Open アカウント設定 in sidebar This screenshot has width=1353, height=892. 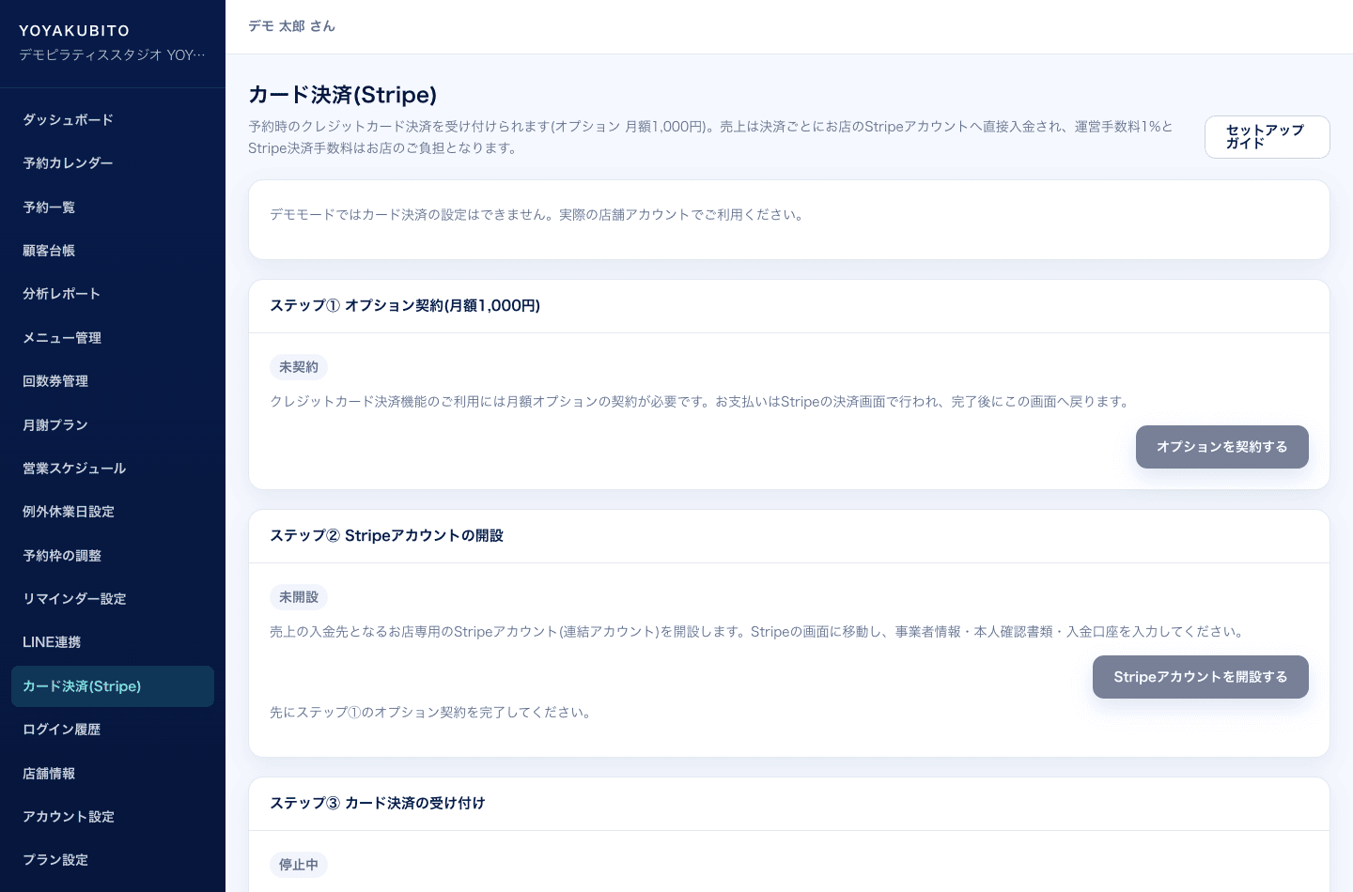pos(113,817)
